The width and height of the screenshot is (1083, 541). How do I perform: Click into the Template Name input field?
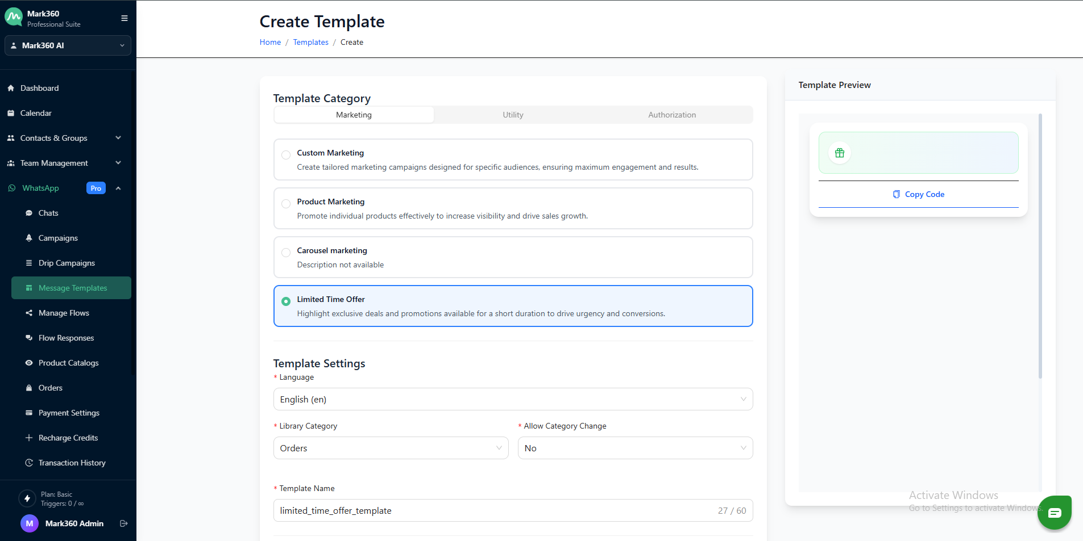(x=495, y=510)
